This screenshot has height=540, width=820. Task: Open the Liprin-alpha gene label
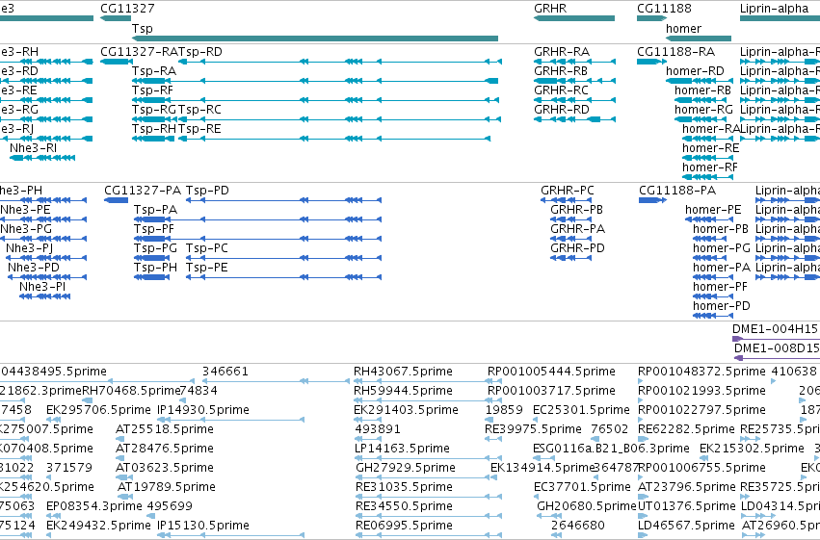(x=774, y=9)
